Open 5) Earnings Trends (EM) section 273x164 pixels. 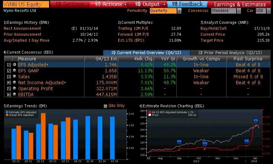coord(25,106)
